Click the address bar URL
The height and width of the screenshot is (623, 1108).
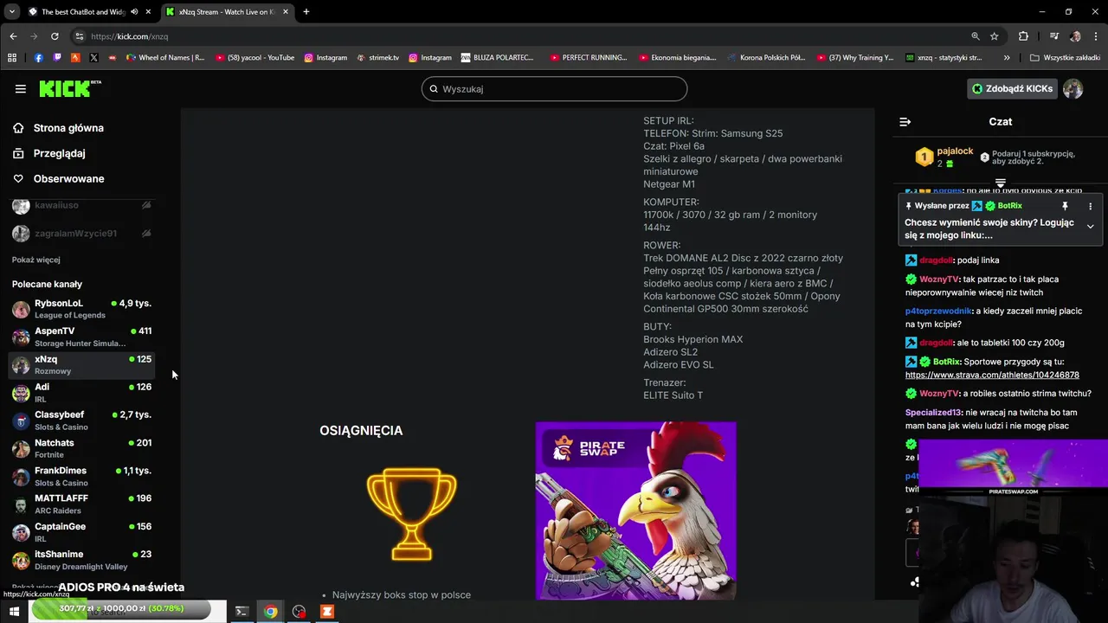[x=130, y=36]
